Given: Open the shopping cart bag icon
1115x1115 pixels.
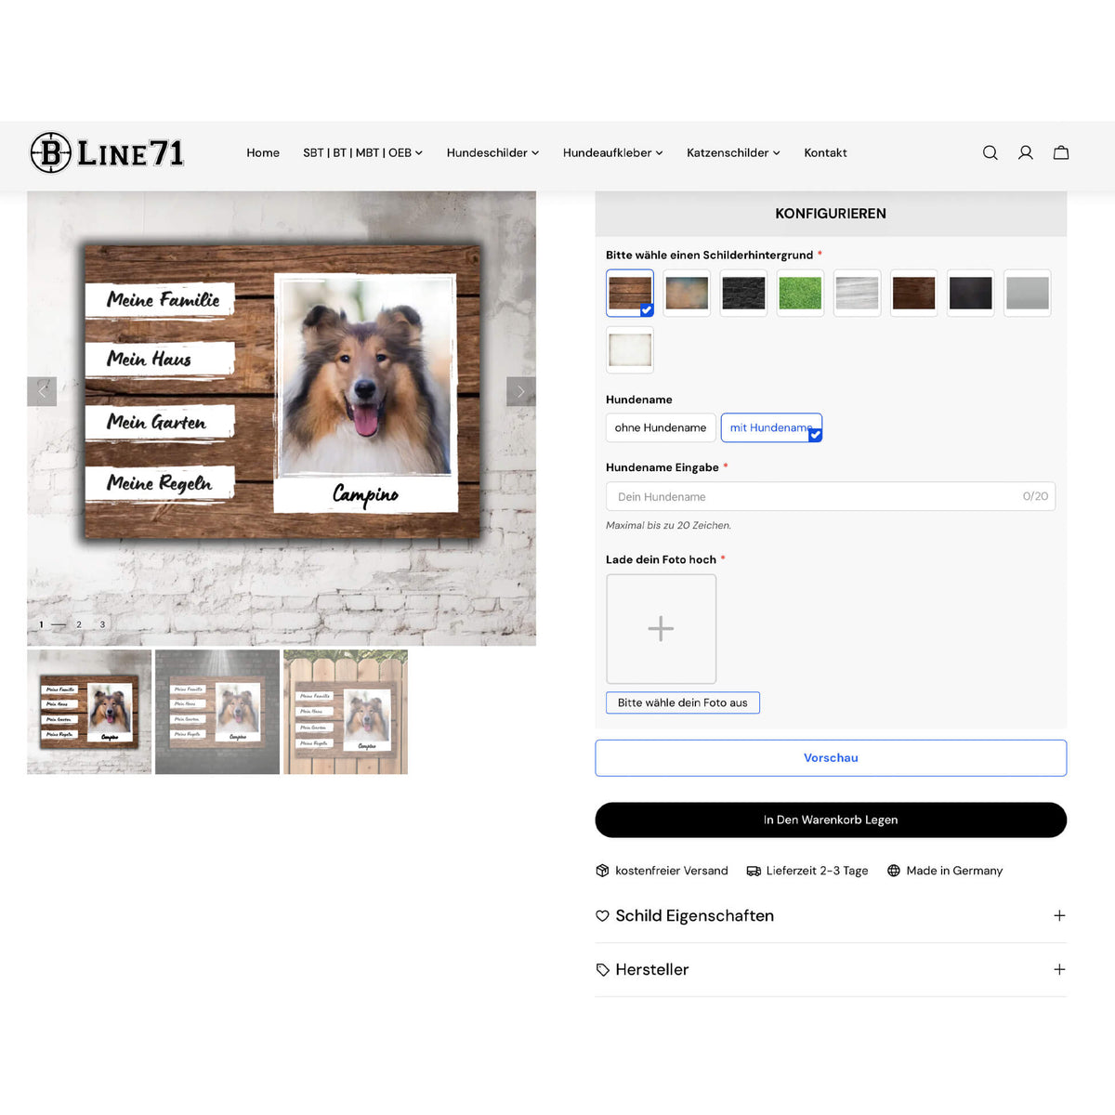Looking at the screenshot, I should [x=1061, y=152].
